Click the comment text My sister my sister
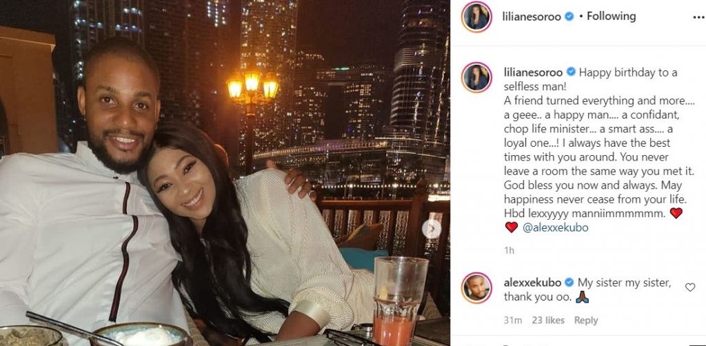706x346 pixels. (x=625, y=283)
